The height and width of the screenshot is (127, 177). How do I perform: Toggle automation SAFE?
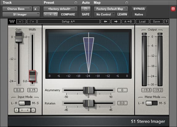tap(86, 15)
